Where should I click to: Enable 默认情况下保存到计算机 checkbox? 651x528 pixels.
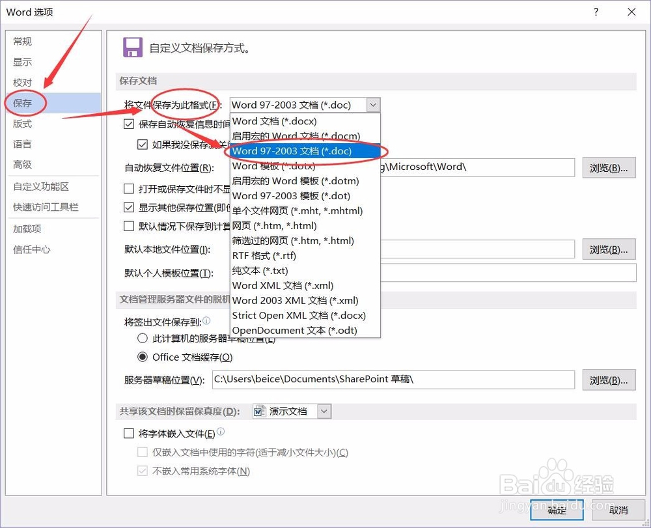pyautogui.click(x=129, y=226)
